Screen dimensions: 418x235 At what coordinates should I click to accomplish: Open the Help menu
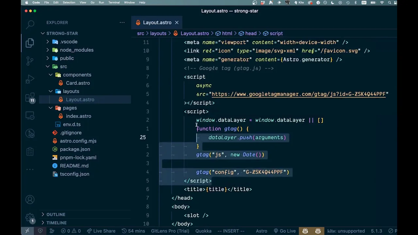click(142, 3)
